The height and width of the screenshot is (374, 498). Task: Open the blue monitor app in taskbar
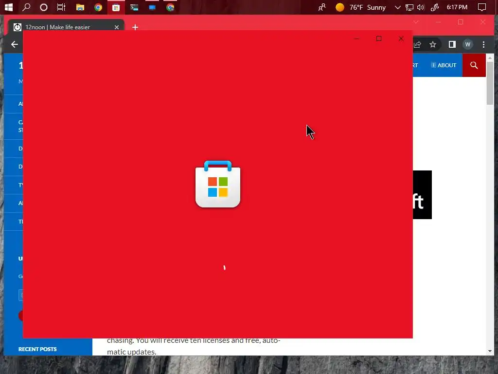point(152,7)
